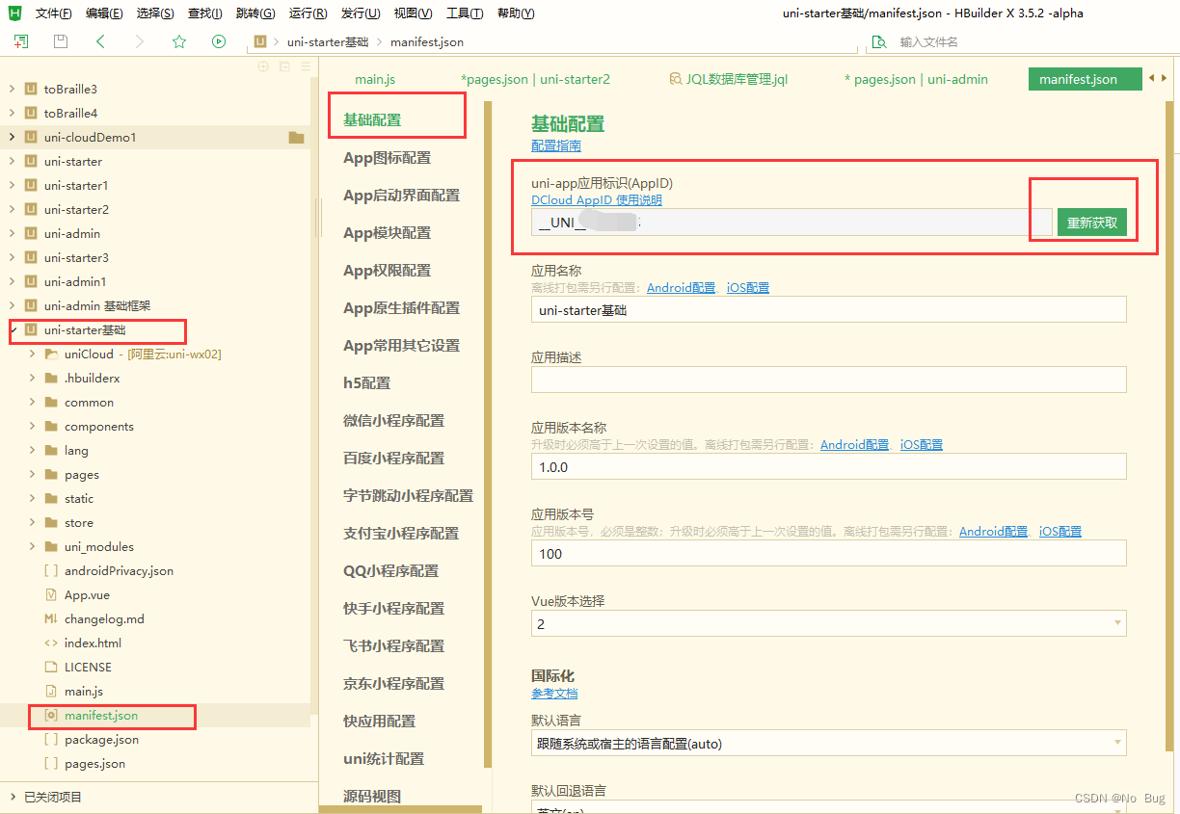Click the navigate forward arrow icon
The height and width of the screenshot is (814, 1180).
coord(140,41)
